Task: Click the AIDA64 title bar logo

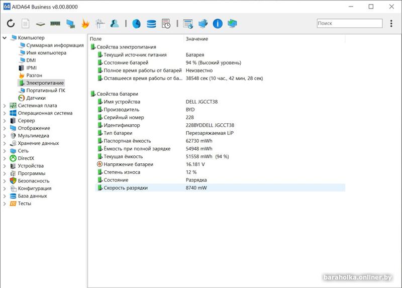Action: point(7,7)
